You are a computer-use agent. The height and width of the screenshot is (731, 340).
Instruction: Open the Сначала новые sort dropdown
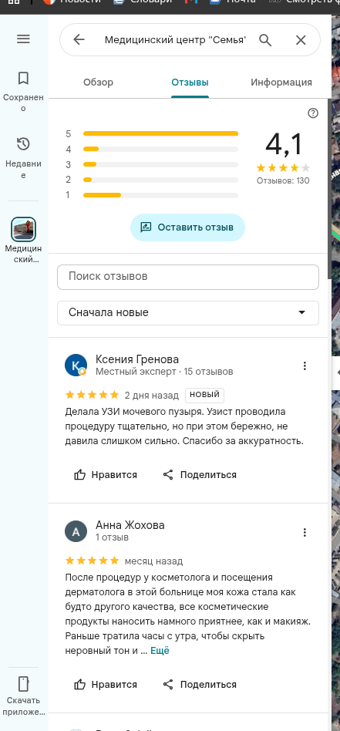pos(188,313)
